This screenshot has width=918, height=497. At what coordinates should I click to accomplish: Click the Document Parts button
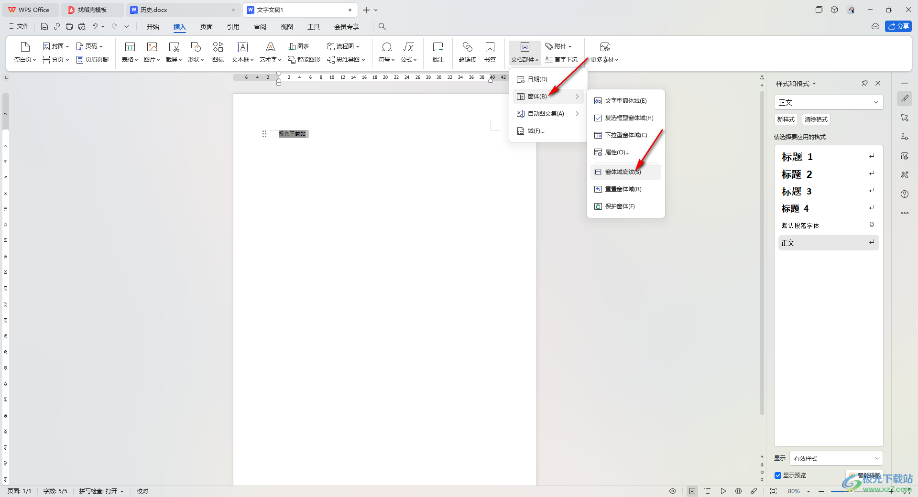[x=525, y=52]
